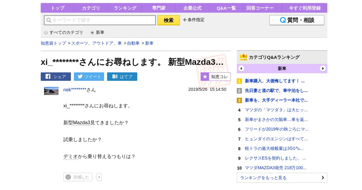
Task: Click 自動車 breadcrumb link
Action: pos(133,43)
